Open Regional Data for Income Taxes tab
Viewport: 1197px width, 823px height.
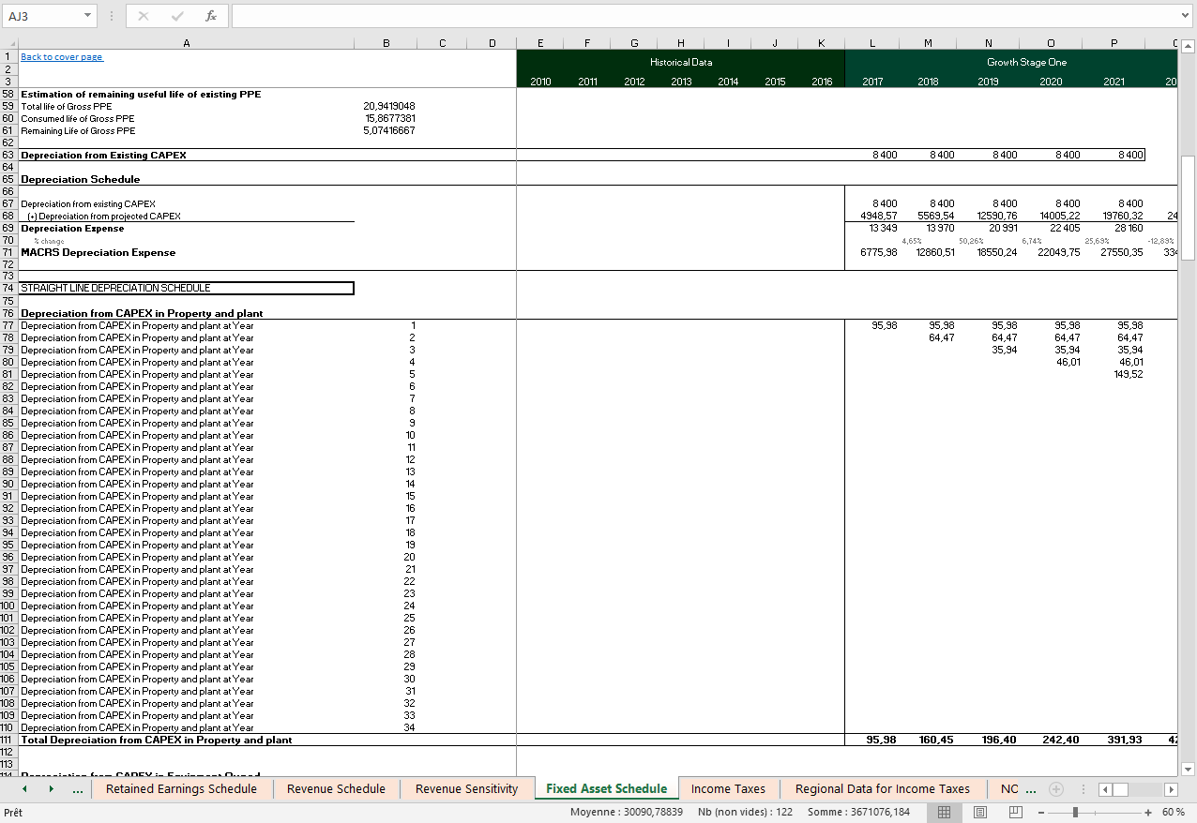click(883, 789)
